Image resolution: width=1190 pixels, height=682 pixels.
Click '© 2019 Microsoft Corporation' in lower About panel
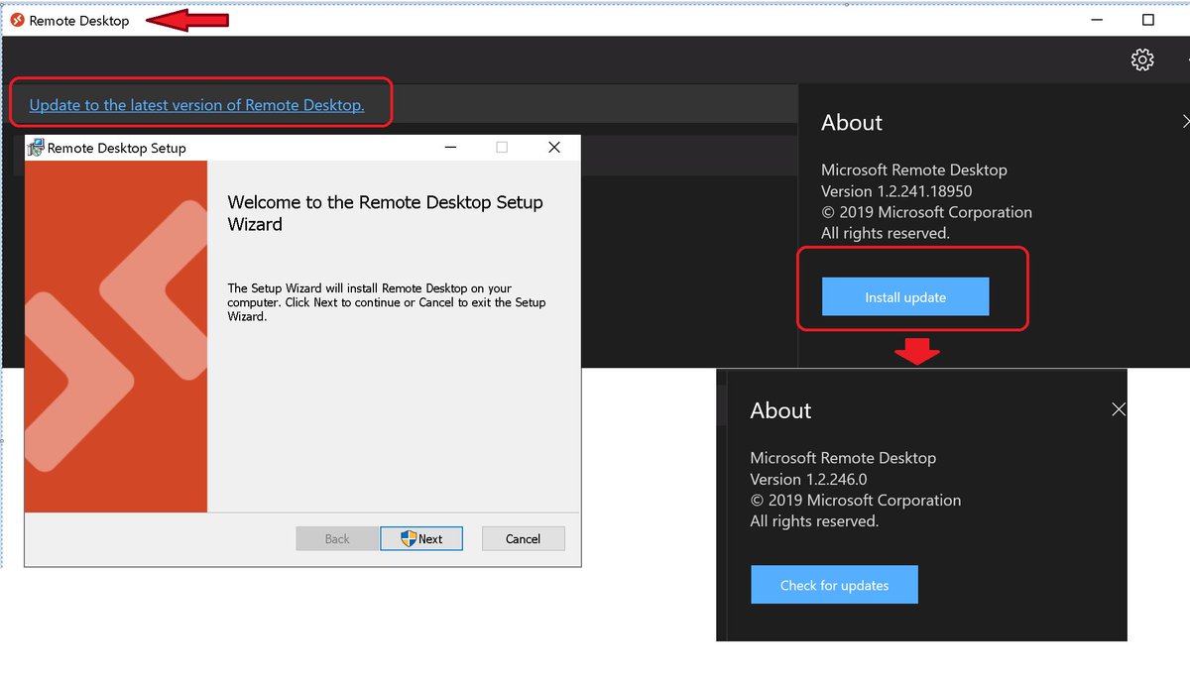click(856, 501)
